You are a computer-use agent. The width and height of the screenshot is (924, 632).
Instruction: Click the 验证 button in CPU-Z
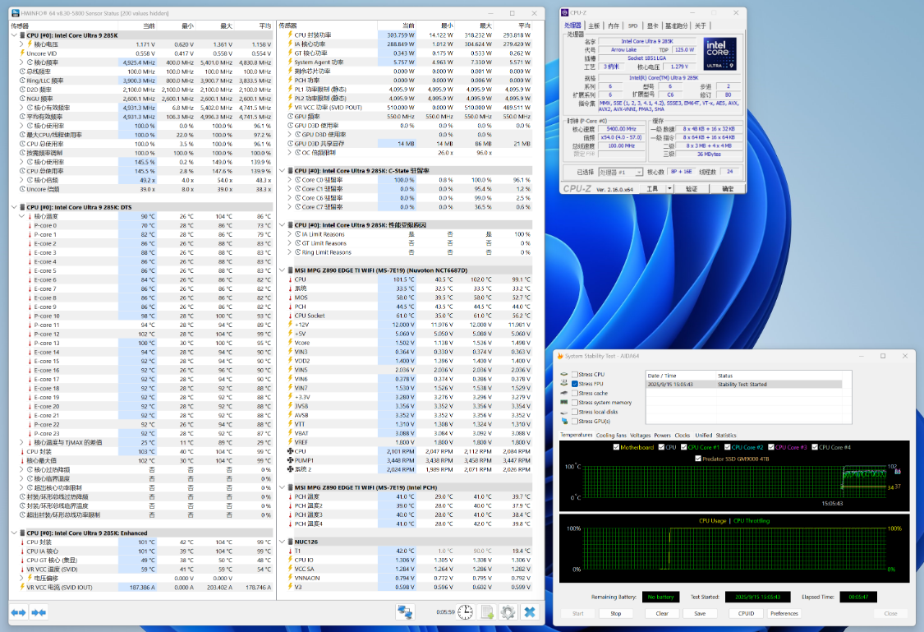click(692, 189)
